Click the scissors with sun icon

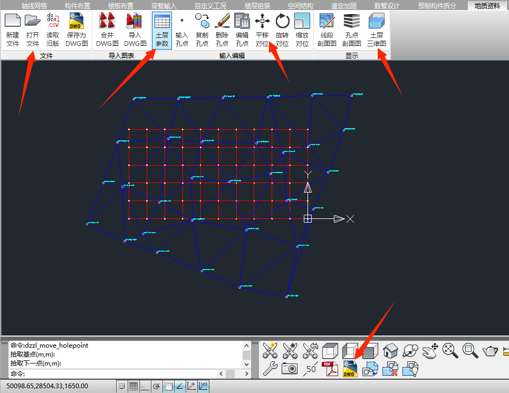click(x=270, y=350)
